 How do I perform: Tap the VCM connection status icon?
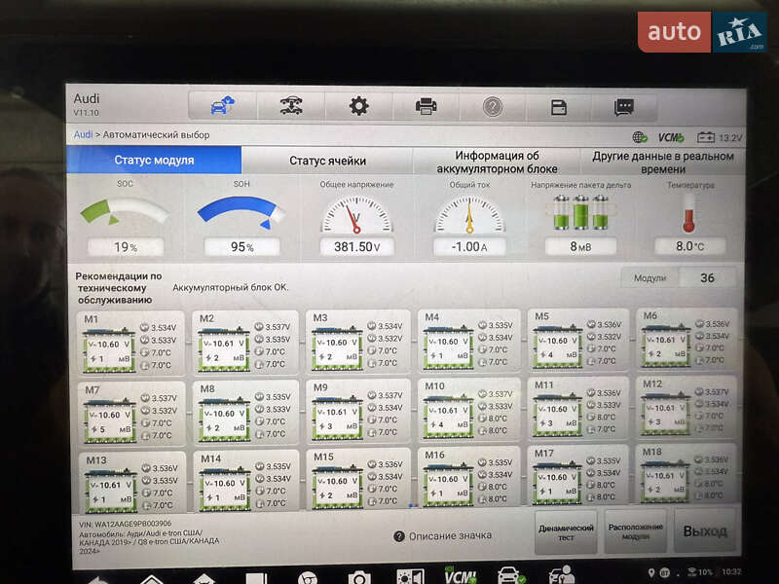(671, 137)
